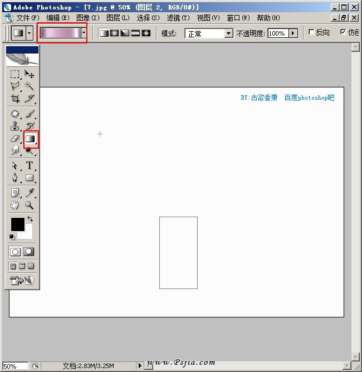The width and height of the screenshot is (362, 372).
Task: Switch to Quick Mask mode
Action: 29,252
